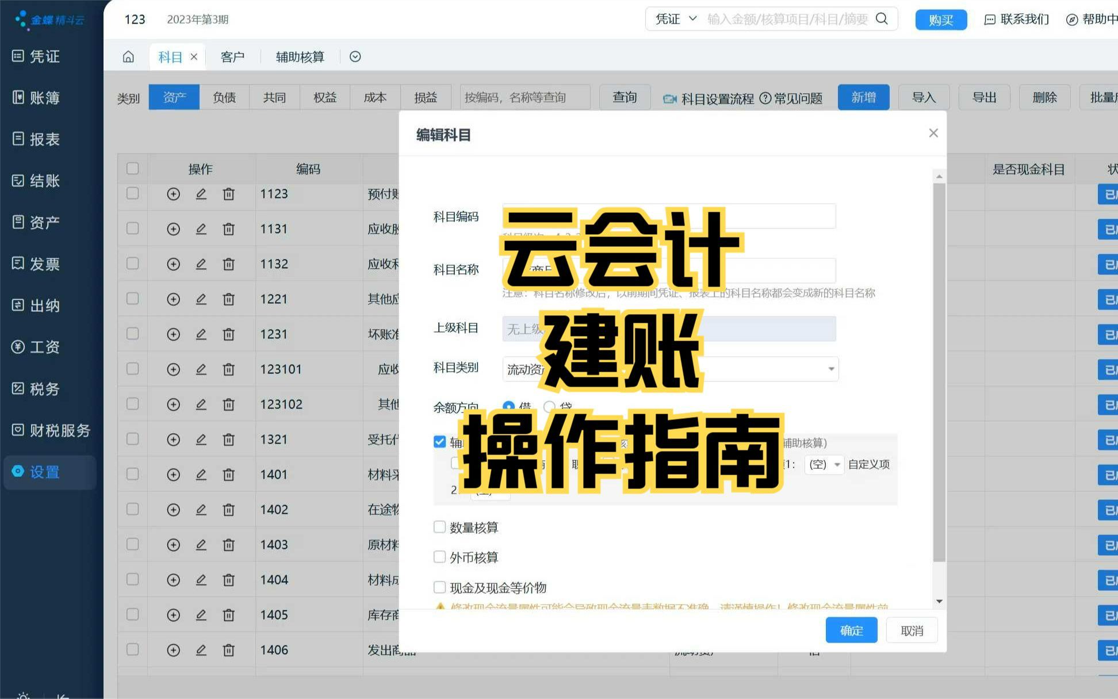Click the search magnifier icon in top bar
Viewport: 1118px width, 699px height.
(882, 19)
